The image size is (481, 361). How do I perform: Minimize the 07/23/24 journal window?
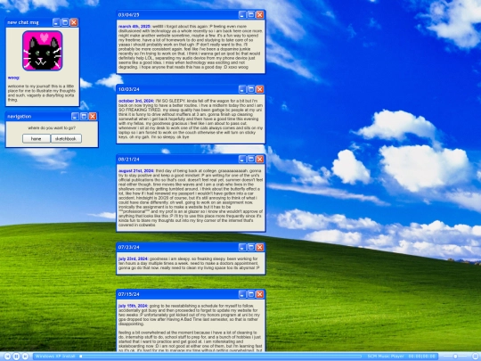[x=242, y=247]
